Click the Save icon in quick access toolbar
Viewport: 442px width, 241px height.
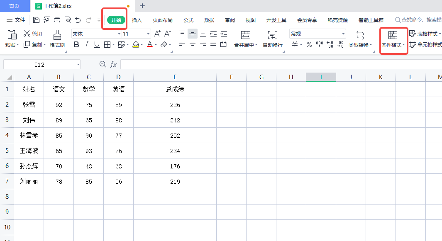tap(36, 20)
